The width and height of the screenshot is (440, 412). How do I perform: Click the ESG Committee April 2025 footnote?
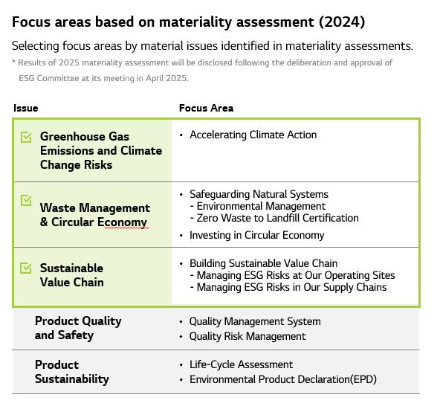tap(103, 78)
